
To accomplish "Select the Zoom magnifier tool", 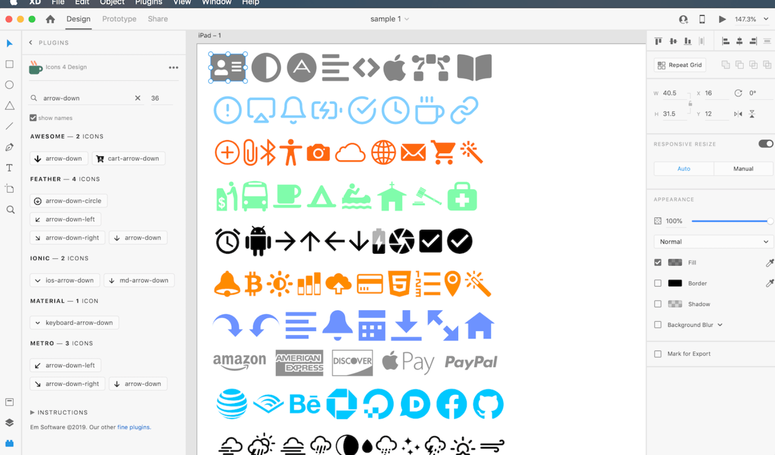I will (10, 209).
